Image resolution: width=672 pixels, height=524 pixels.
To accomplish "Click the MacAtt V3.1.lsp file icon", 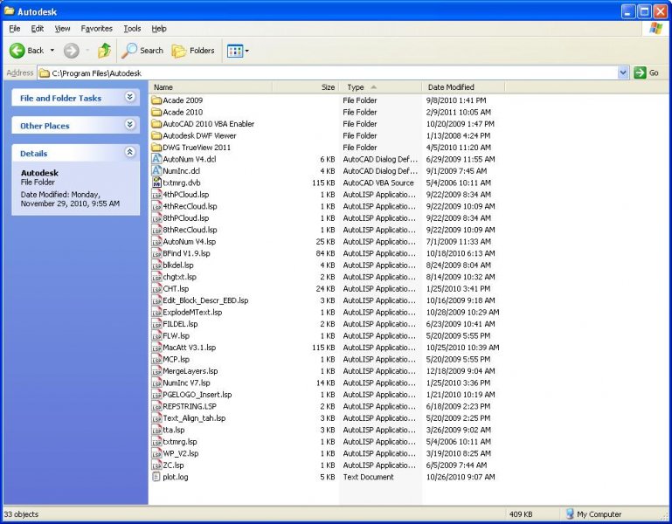I will 156,348.
